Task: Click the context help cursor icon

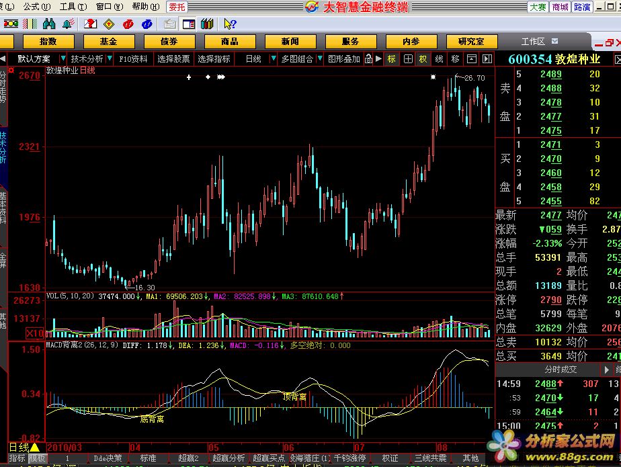Action: [230, 24]
